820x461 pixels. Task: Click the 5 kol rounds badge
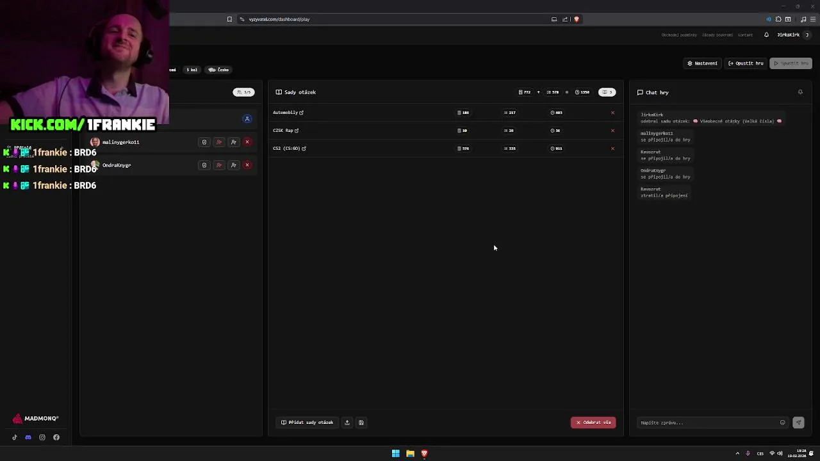coord(192,70)
